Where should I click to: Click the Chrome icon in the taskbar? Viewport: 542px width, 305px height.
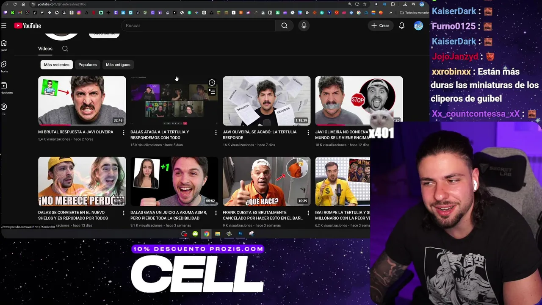206,234
